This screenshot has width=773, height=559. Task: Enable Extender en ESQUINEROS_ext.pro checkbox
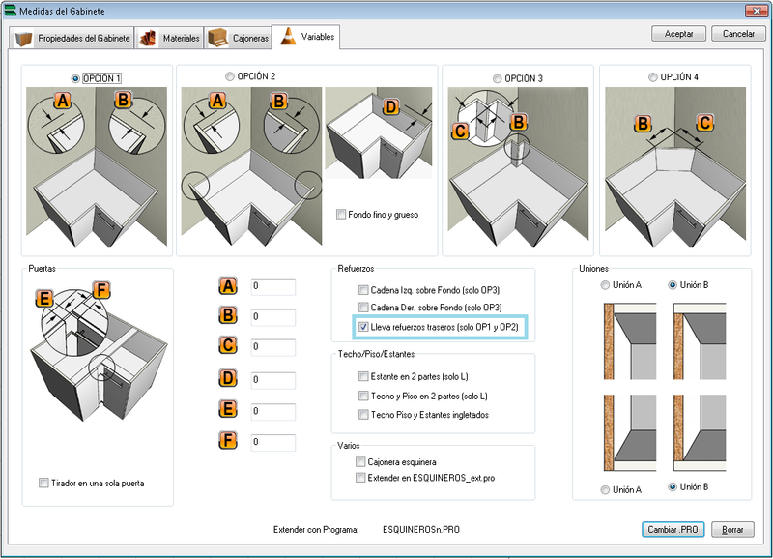pyautogui.click(x=360, y=478)
